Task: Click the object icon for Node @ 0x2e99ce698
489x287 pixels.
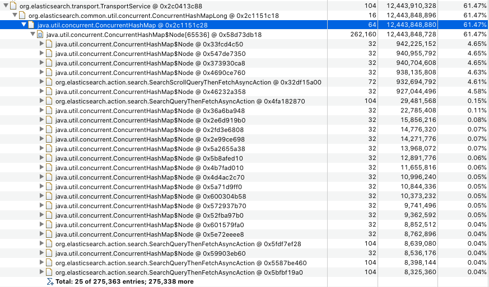Action: [49, 139]
